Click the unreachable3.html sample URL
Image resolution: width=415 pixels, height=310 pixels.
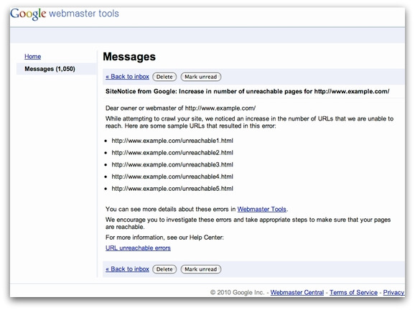(x=172, y=164)
